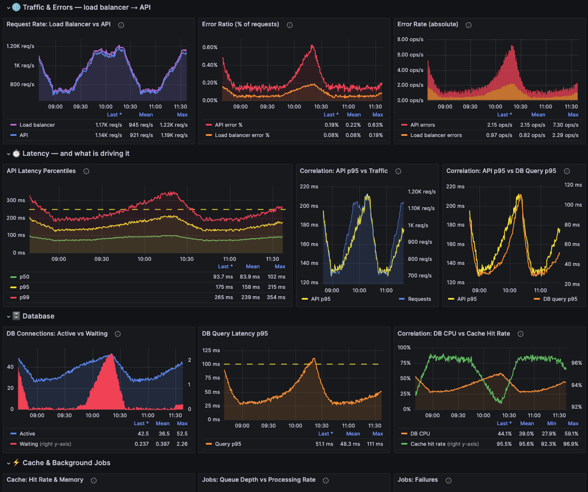588x492 pixels.
Task: Show info for API Latency Percentiles panel
Action: (86, 171)
